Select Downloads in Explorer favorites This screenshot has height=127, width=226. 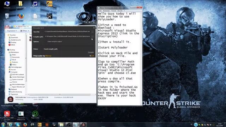coord(13,37)
